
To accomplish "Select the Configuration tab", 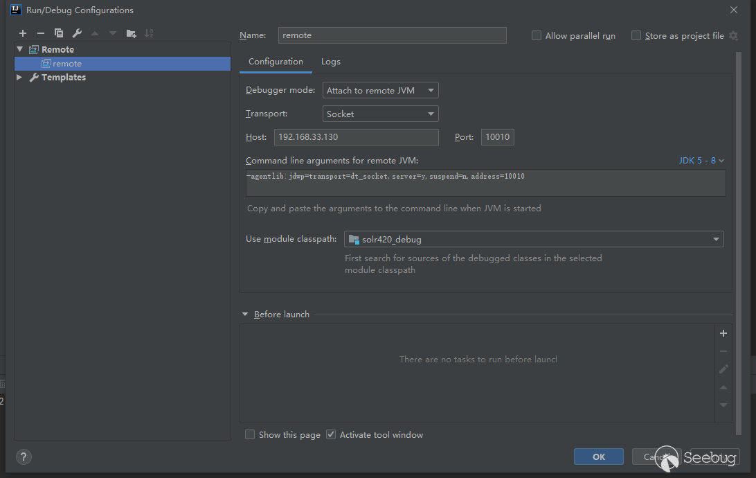I will tap(276, 62).
